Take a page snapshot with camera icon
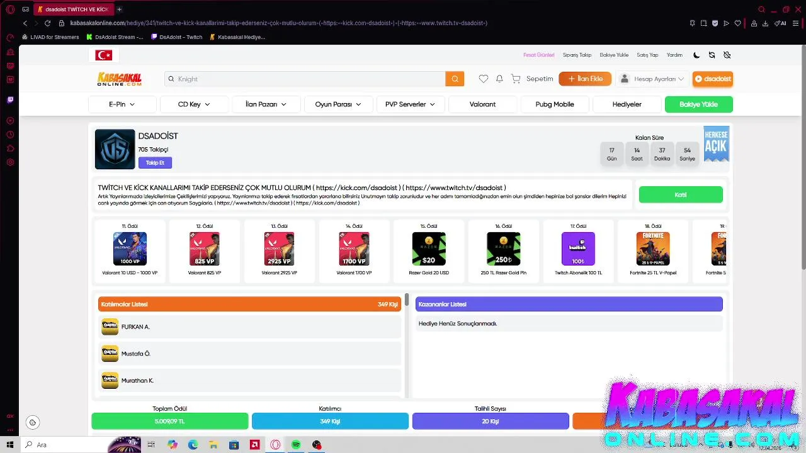The width and height of the screenshot is (806, 453). 703,23
